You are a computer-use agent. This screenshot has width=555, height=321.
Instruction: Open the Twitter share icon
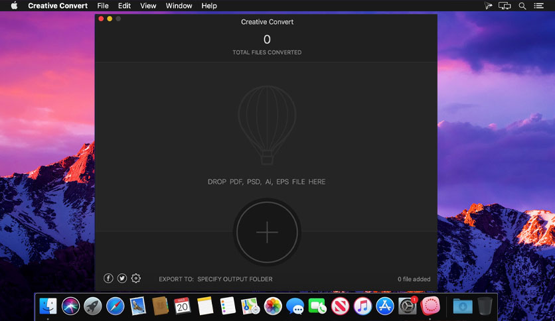point(122,279)
